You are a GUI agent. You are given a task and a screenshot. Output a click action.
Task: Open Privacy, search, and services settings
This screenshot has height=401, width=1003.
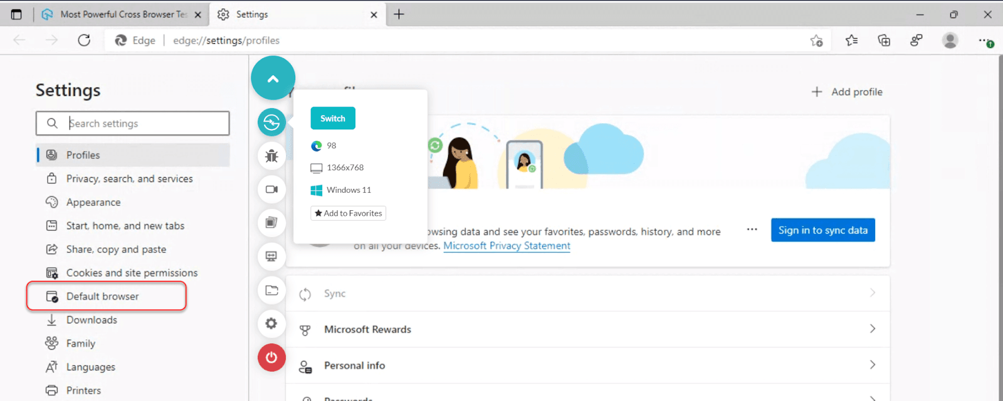pyautogui.click(x=133, y=179)
